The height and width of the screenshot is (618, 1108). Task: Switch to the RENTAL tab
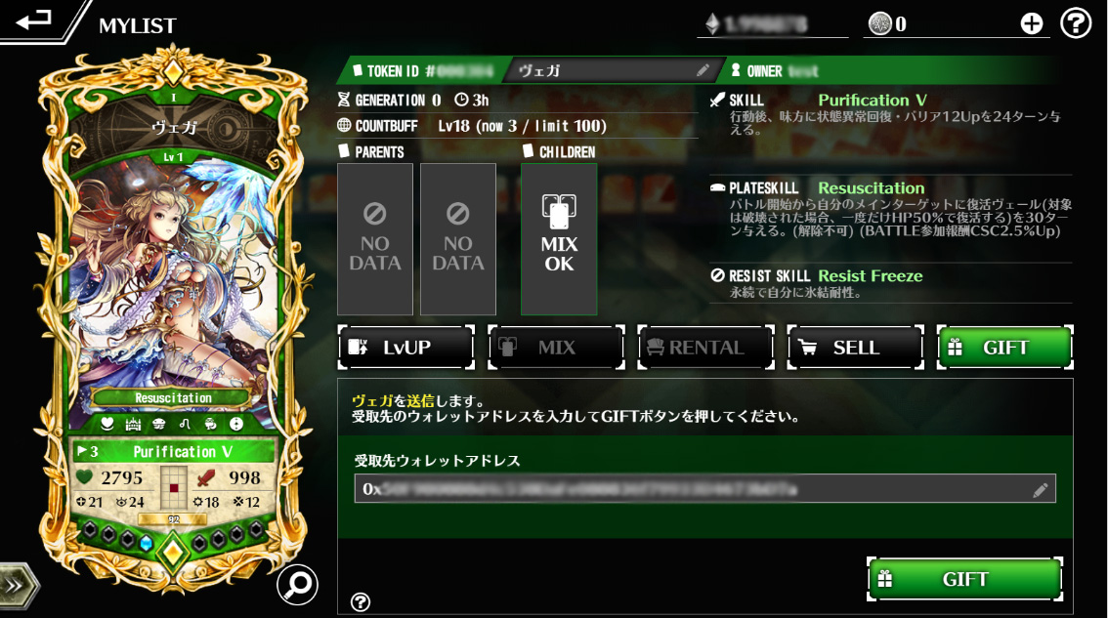705,348
